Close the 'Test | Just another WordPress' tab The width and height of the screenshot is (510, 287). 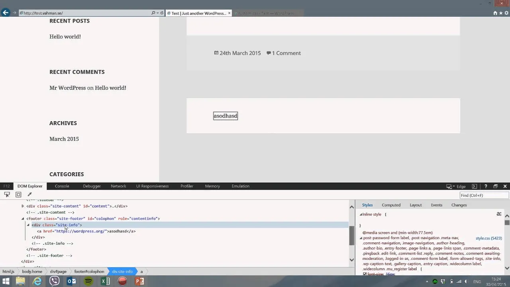pyautogui.click(x=229, y=13)
